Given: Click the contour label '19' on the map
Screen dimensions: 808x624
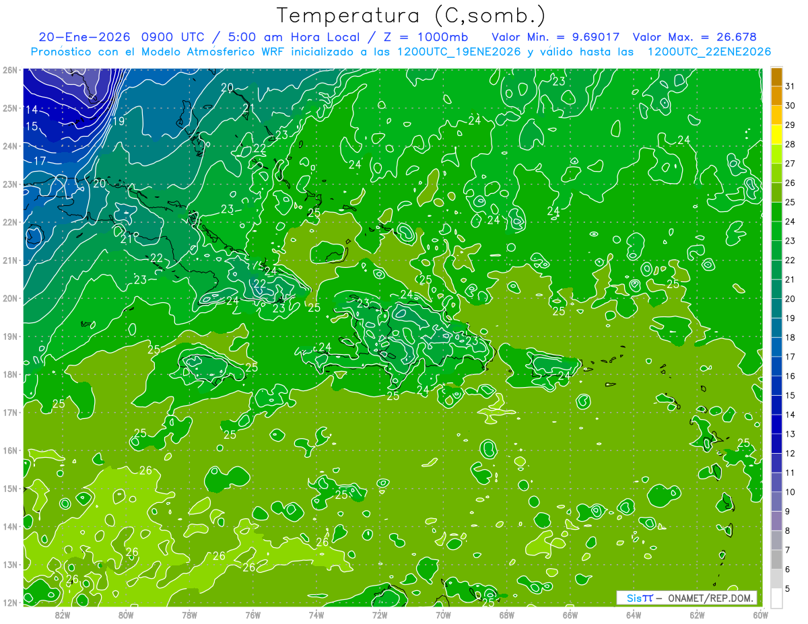Looking at the screenshot, I should pos(119,121).
